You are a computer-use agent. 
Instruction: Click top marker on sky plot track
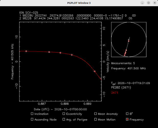coord(129,41)
